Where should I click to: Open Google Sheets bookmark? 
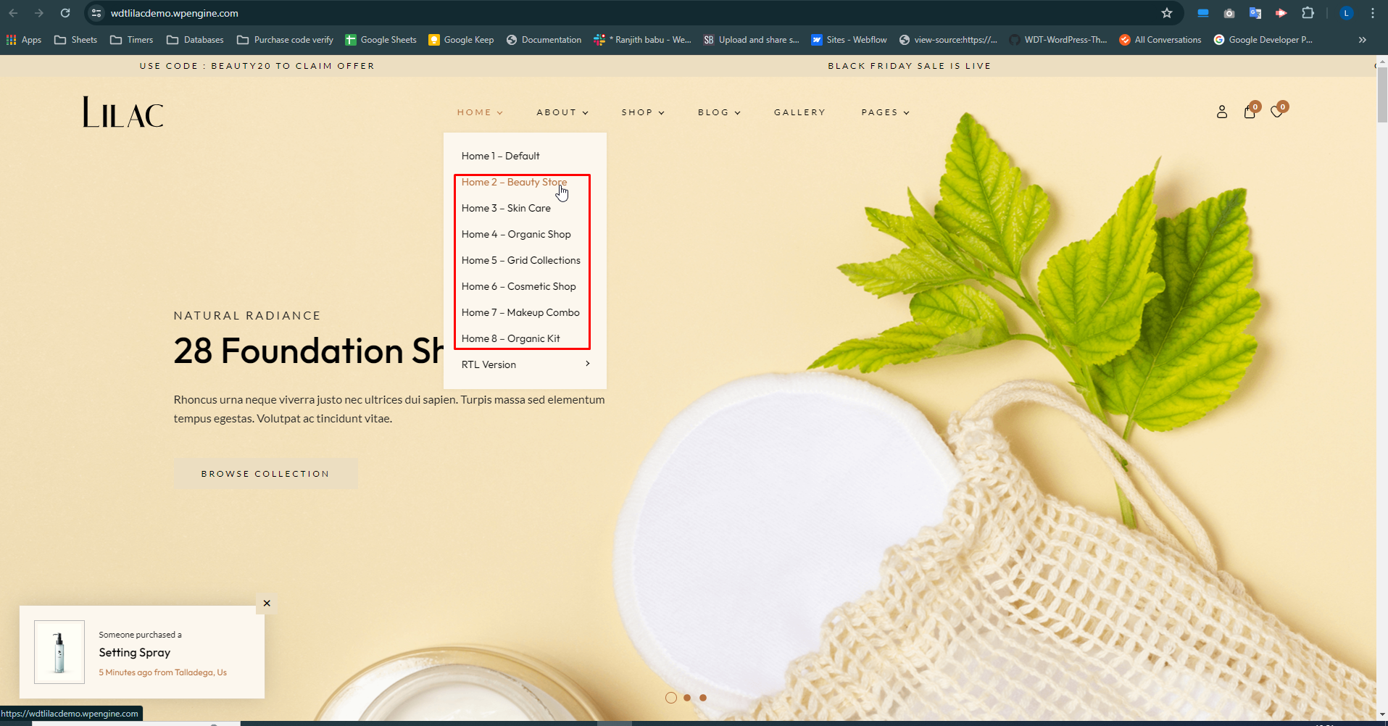click(381, 40)
